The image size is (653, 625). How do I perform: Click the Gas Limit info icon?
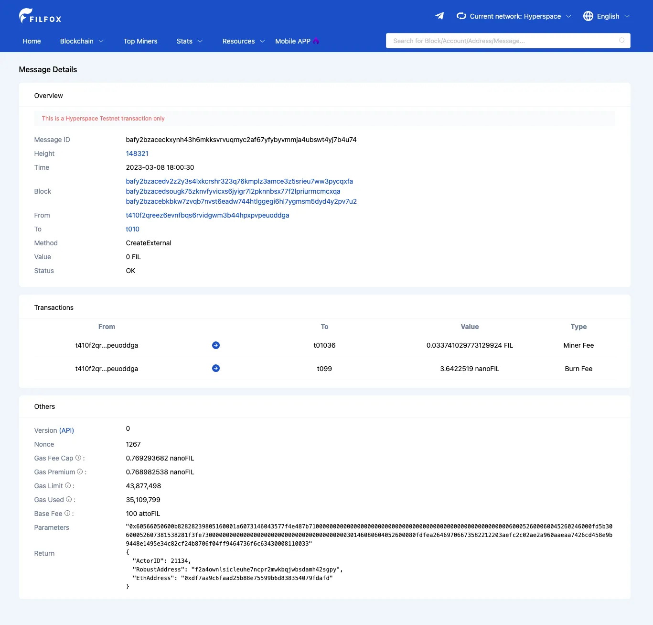coord(68,485)
